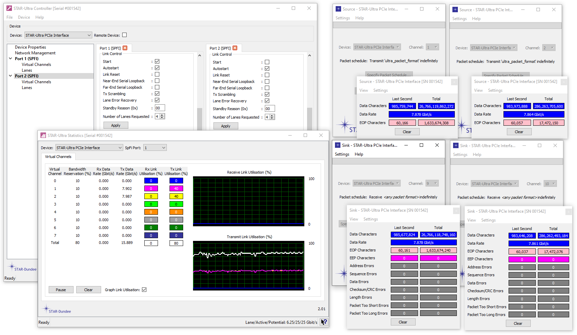This screenshot has height=335, width=577.
Task: Collapse the Port 1 (SPFI) tree node
Action: [x=11, y=59]
